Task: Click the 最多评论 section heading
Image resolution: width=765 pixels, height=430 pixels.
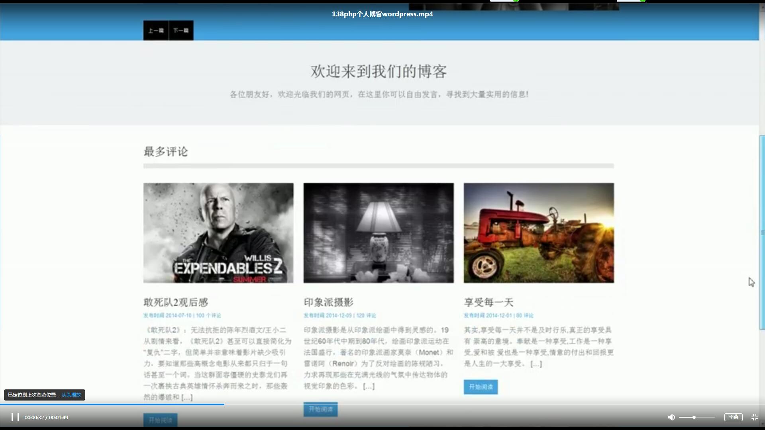Action: (166, 152)
